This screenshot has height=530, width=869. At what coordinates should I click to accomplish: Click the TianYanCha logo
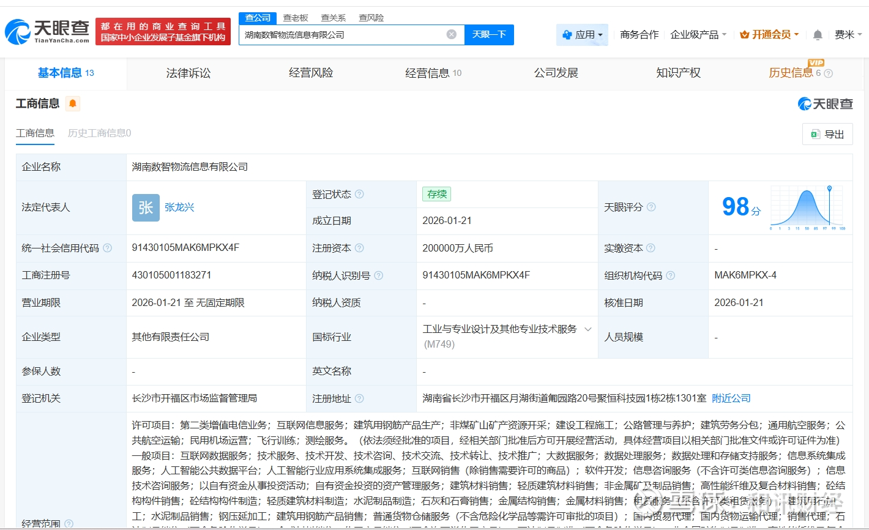coord(47,31)
